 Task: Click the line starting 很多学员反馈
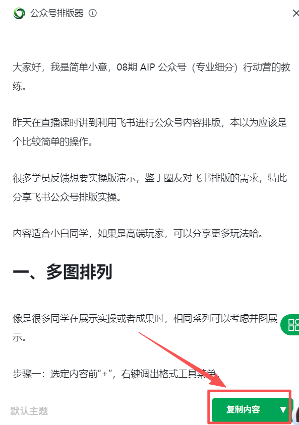(x=150, y=178)
